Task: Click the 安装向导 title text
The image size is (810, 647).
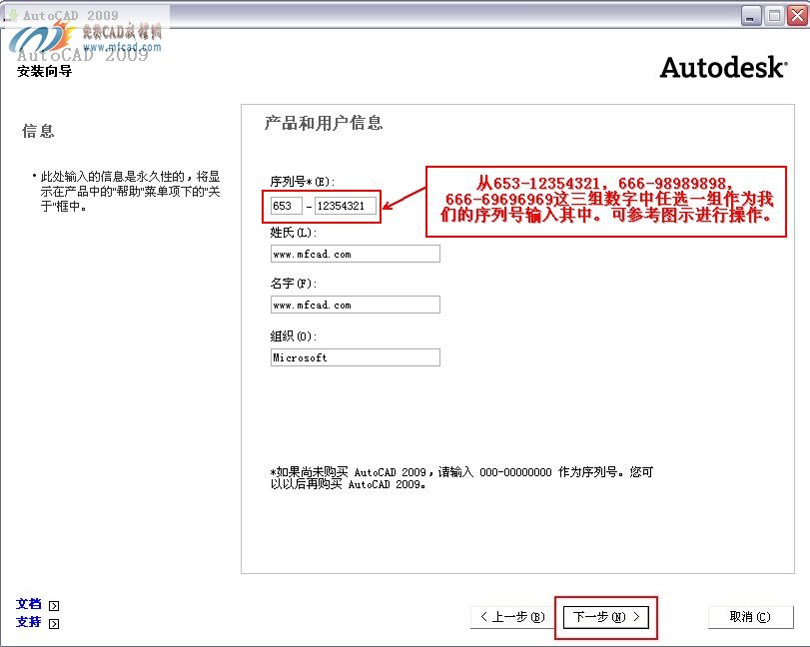Action: (x=44, y=71)
